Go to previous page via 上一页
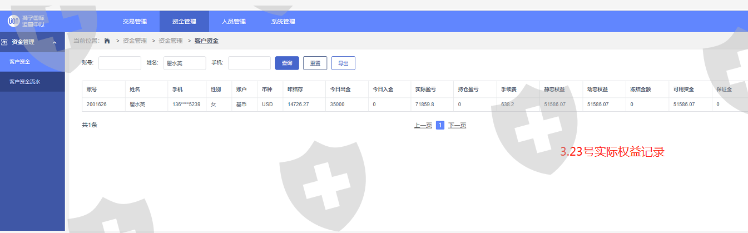748x233 pixels. 423,126
